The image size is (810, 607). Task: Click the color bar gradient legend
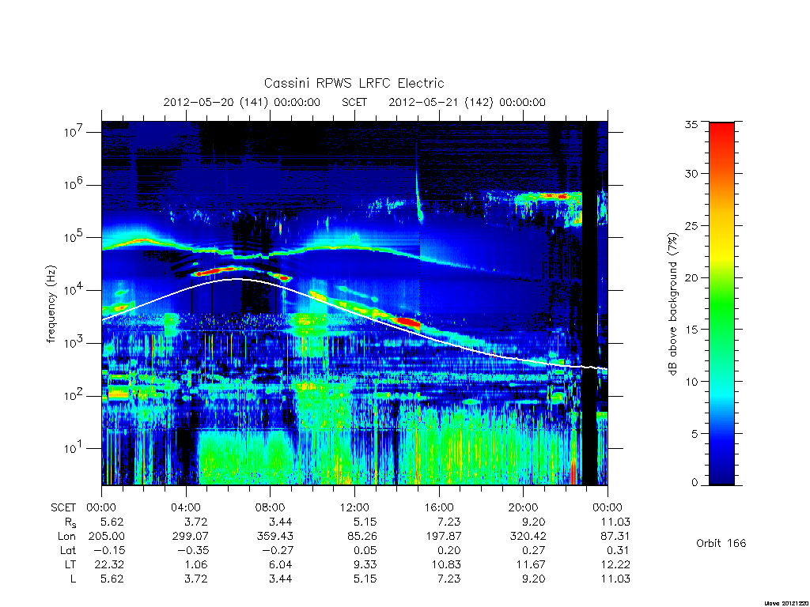[x=721, y=303]
